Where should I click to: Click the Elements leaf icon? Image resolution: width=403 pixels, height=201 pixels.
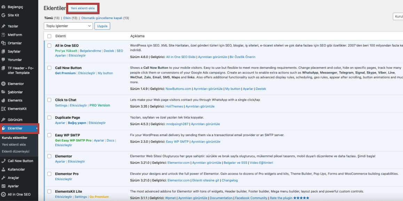pyautogui.click(x=3, y=100)
